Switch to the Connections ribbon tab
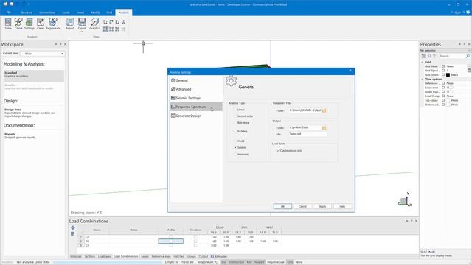 pyautogui.click(x=47, y=13)
